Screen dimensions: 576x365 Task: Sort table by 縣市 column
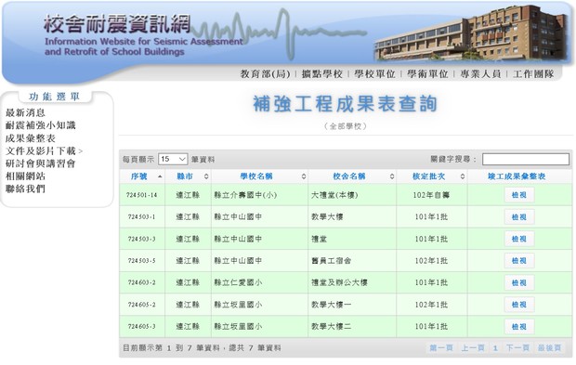(x=188, y=176)
